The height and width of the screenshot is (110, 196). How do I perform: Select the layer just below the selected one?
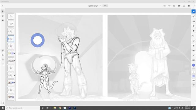pos(11,46)
